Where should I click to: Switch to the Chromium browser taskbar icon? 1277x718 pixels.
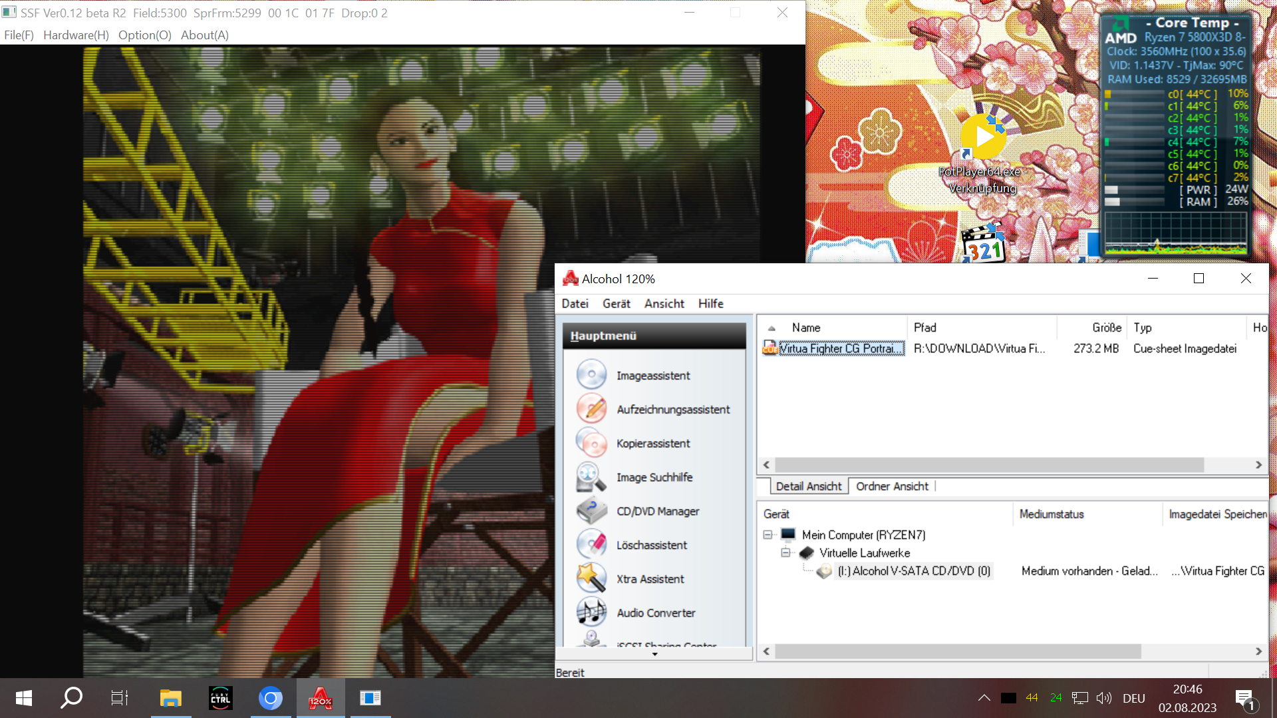pyautogui.click(x=271, y=698)
